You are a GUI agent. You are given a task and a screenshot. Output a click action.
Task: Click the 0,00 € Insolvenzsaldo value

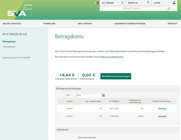coord(89,75)
